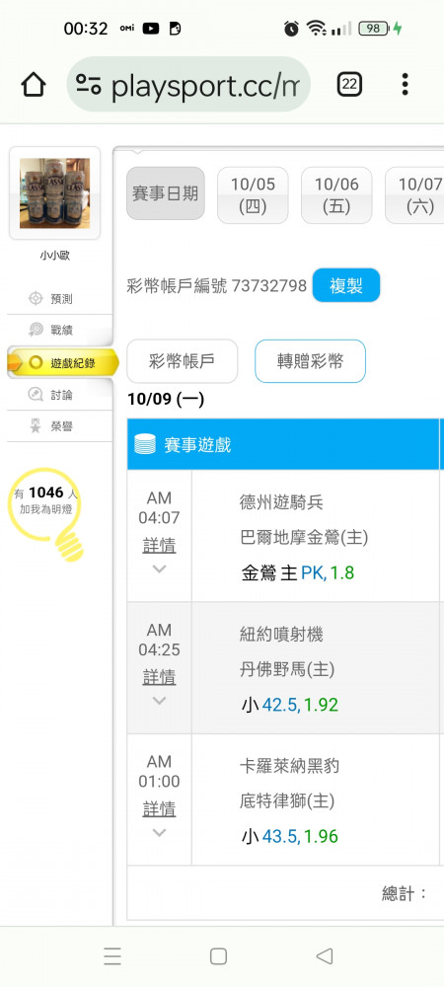Viewport: 444px width, 987px height.
Task: Tap the browser home icon
Action: [x=34, y=84]
